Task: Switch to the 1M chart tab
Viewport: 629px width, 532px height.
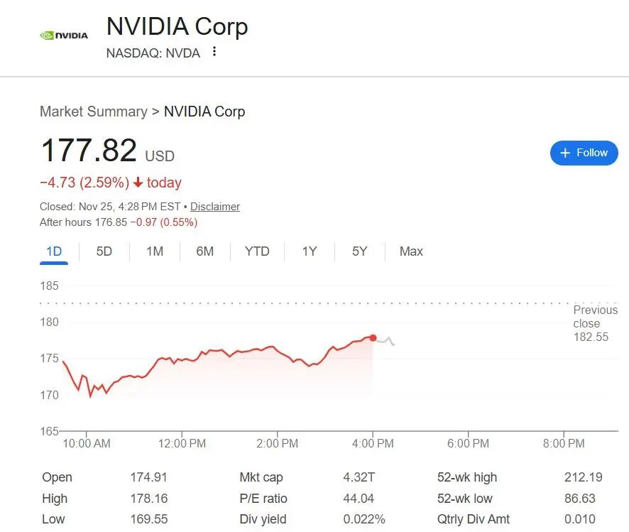Action: pos(155,251)
